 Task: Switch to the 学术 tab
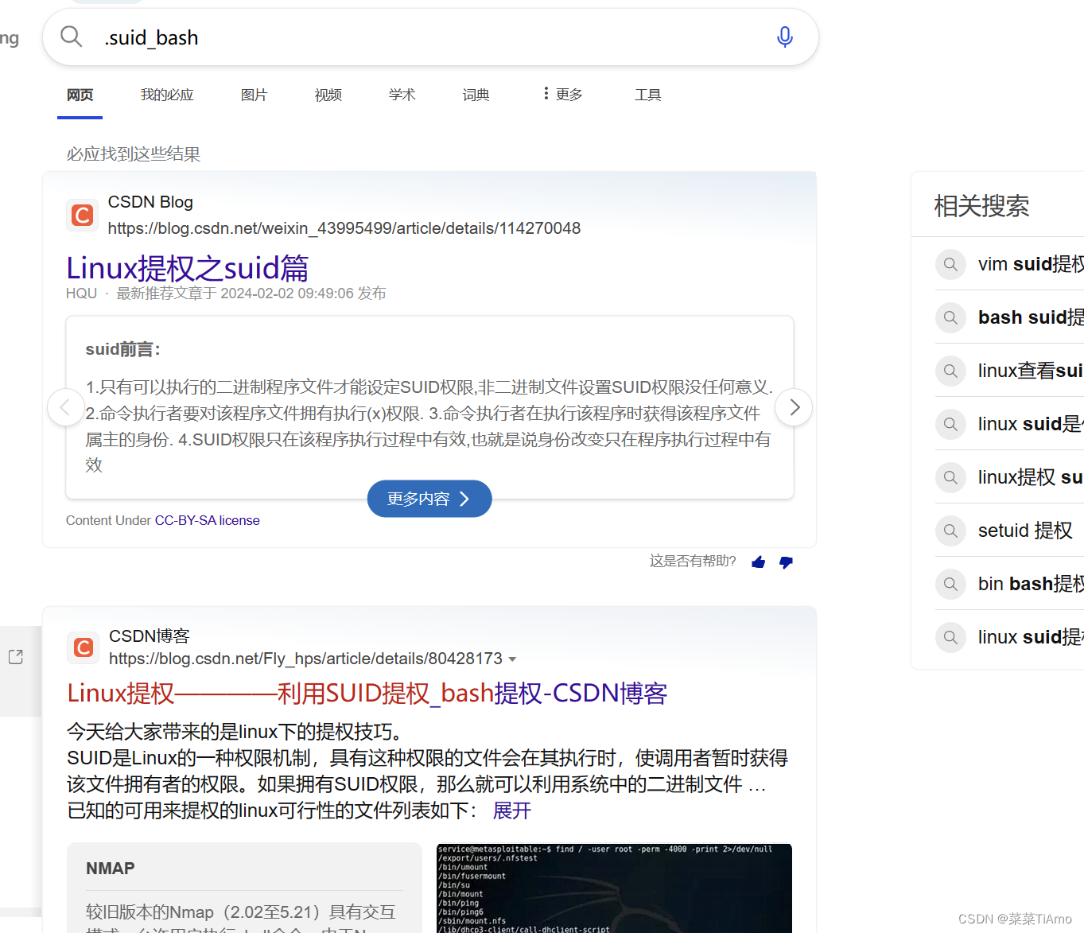[402, 95]
